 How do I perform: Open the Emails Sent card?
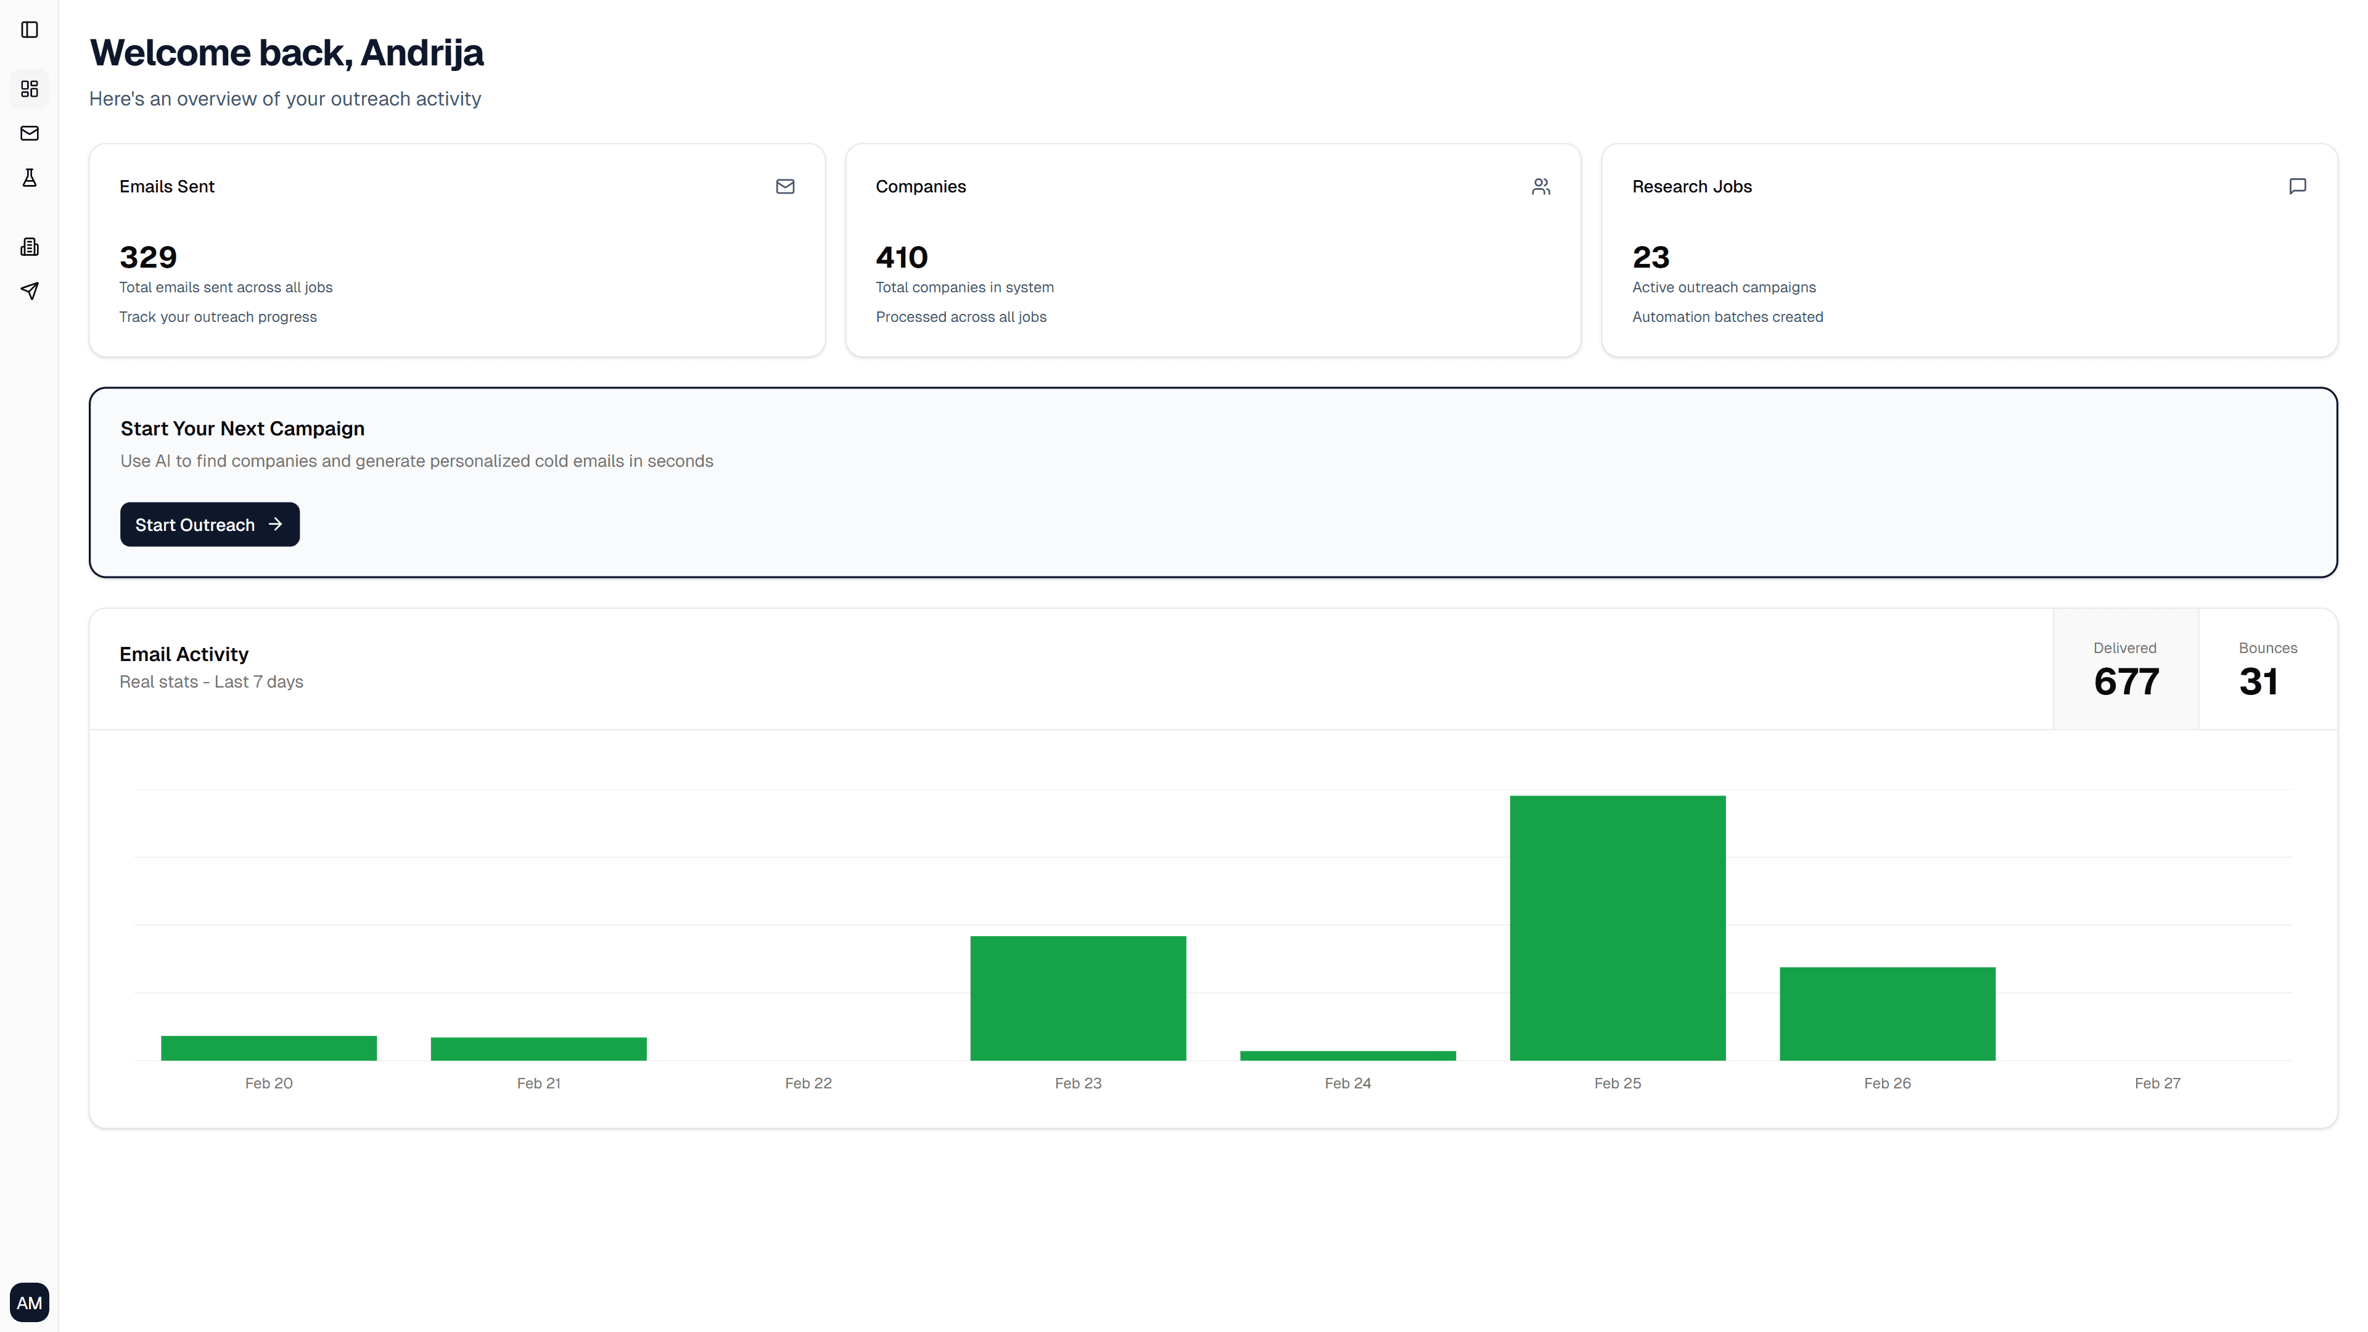(457, 250)
